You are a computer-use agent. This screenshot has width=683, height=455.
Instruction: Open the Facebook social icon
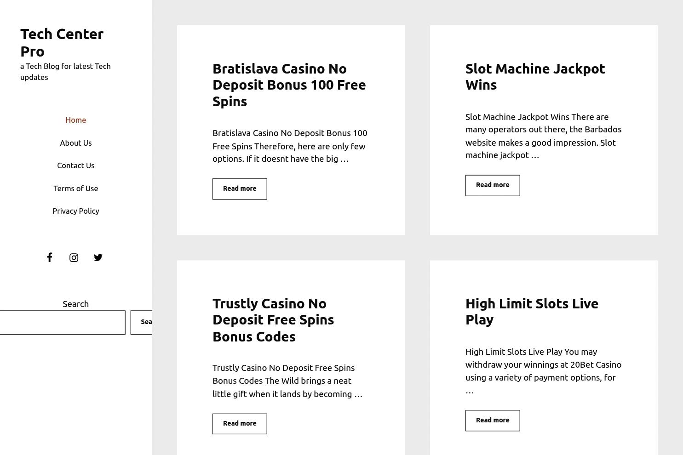pos(50,257)
